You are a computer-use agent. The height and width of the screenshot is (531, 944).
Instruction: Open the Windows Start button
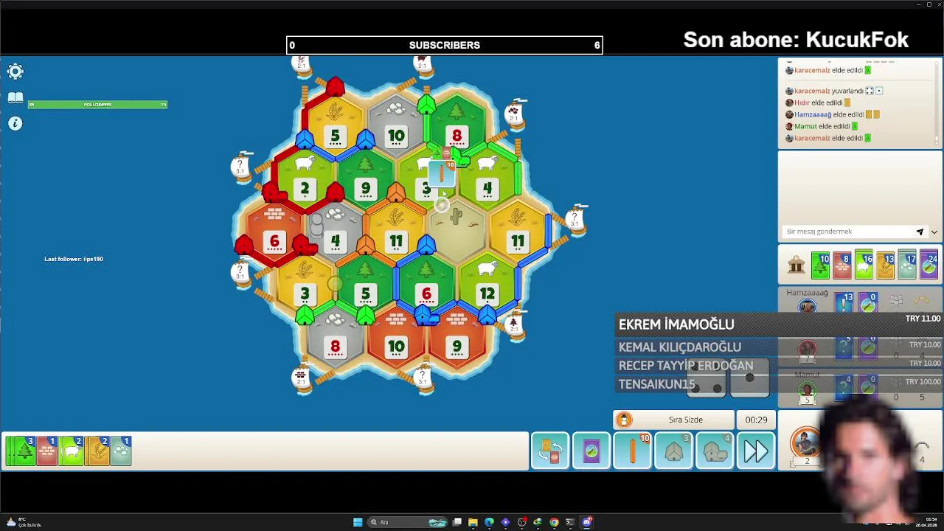(358, 522)
